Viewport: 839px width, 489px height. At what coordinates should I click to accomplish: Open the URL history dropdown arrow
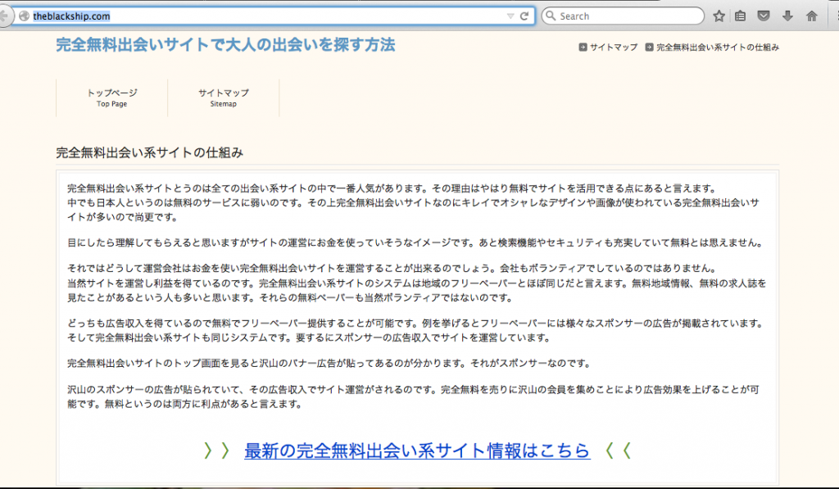pyautogui.click(x=510, y=16)
